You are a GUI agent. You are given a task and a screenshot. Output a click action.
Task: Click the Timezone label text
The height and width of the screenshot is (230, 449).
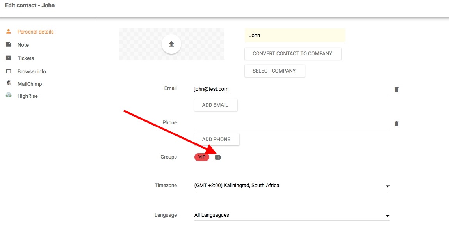click(166, 186)
